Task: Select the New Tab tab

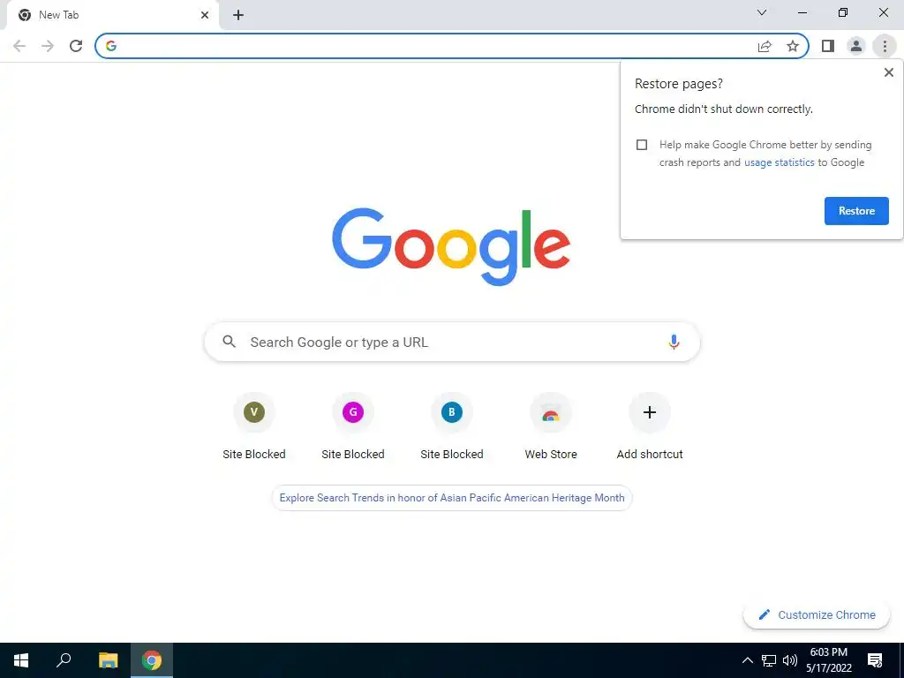Action: coord(113,15)
